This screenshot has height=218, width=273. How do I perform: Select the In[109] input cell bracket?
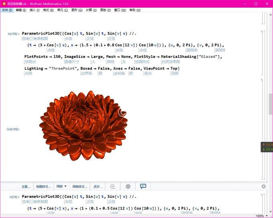261,52
